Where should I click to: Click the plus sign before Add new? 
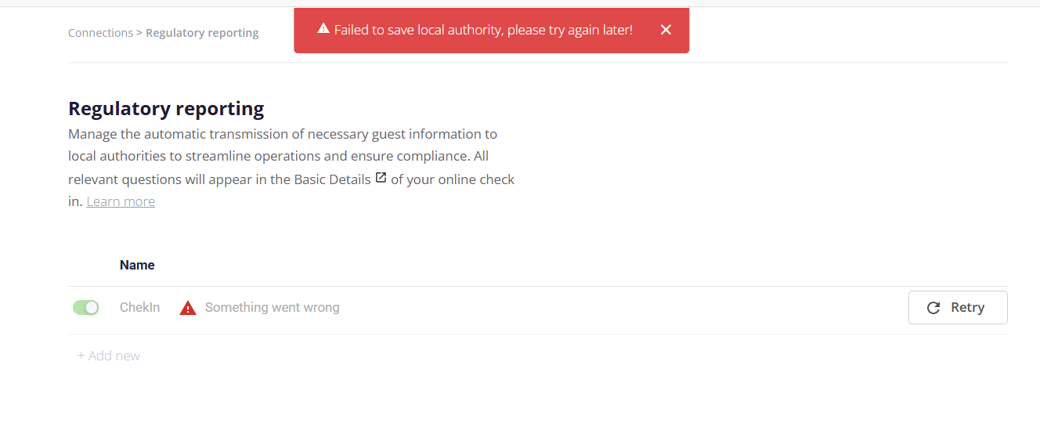(x=81, y=356)
